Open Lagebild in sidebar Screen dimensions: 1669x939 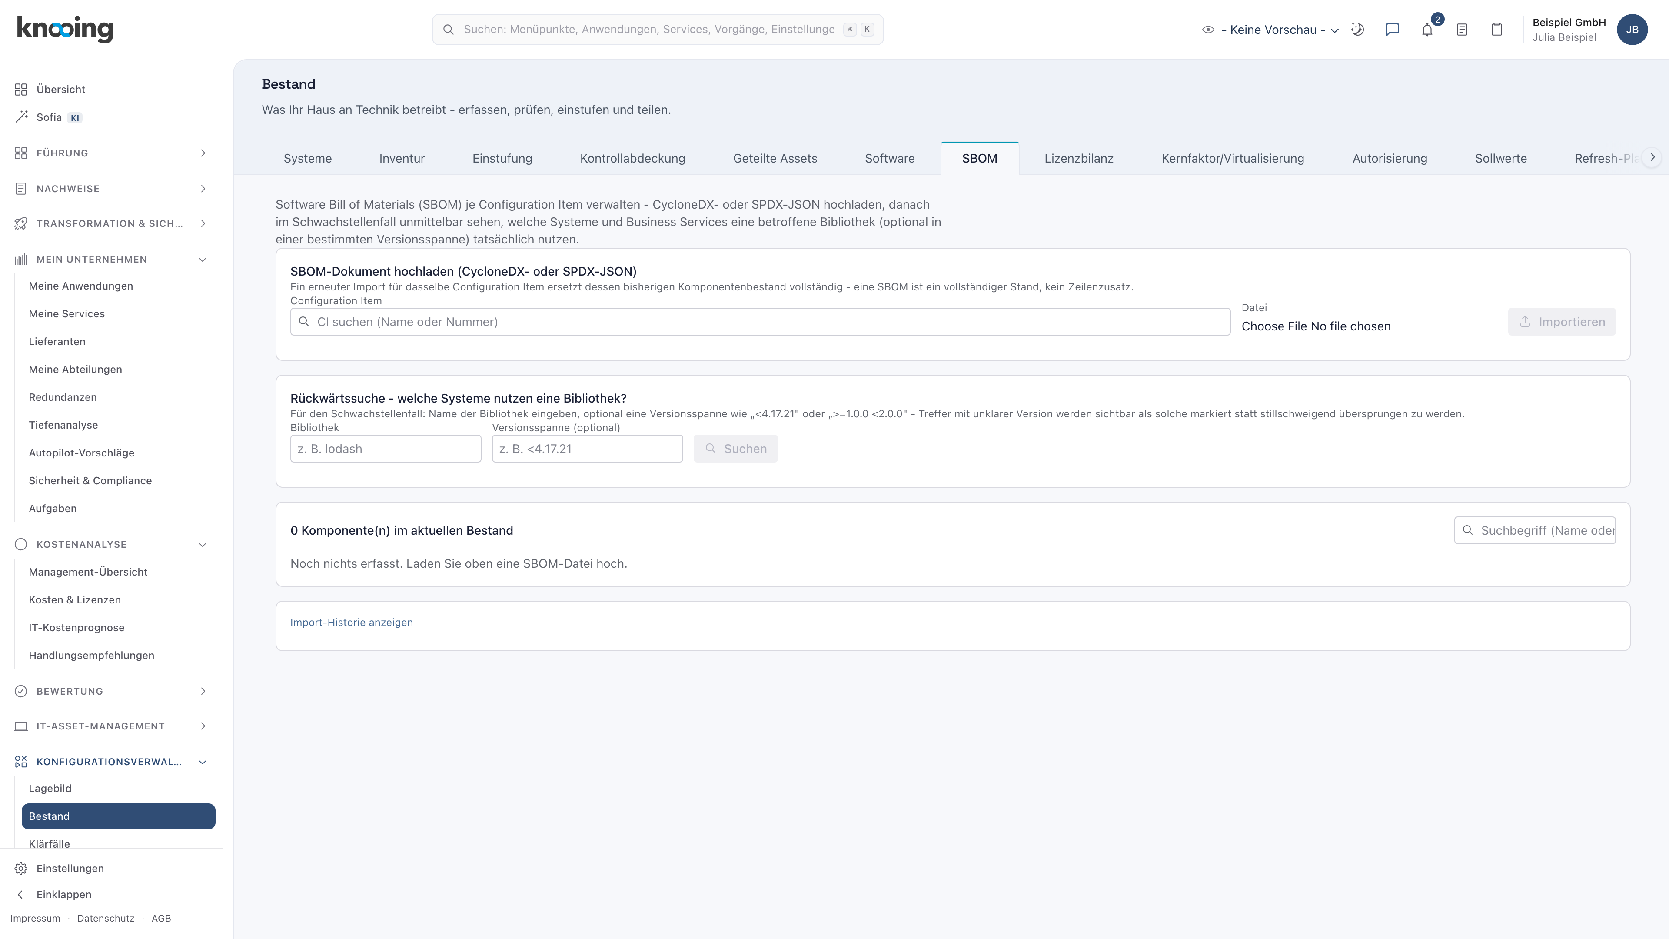click(x=50, y=788)
